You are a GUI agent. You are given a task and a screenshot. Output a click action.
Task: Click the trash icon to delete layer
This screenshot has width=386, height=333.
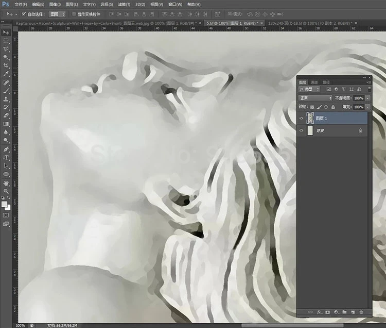(x=361, y=312)
